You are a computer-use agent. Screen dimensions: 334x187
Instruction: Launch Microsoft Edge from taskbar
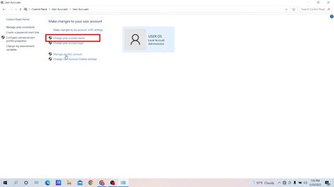point(47,182)
